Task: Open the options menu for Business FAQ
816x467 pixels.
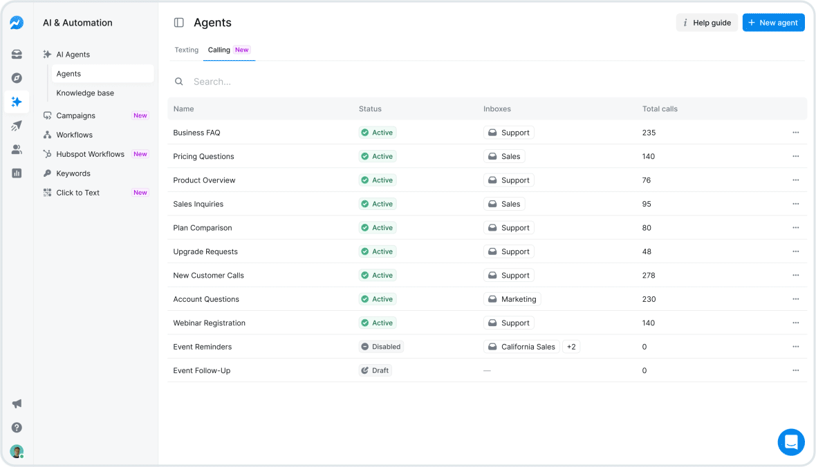Action: click(x=795, y=132)
